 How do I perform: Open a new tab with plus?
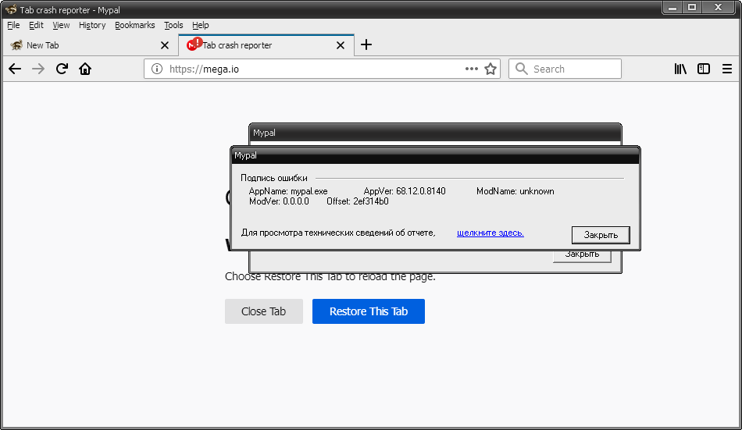366,45
